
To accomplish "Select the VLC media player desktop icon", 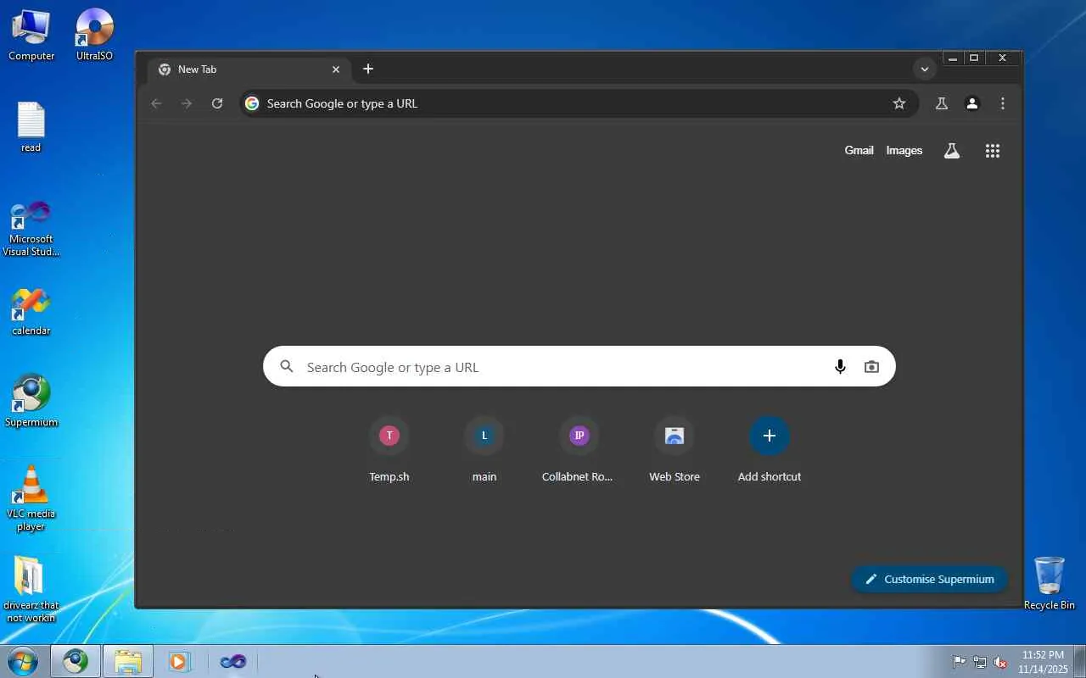I will tap(31, 498).
